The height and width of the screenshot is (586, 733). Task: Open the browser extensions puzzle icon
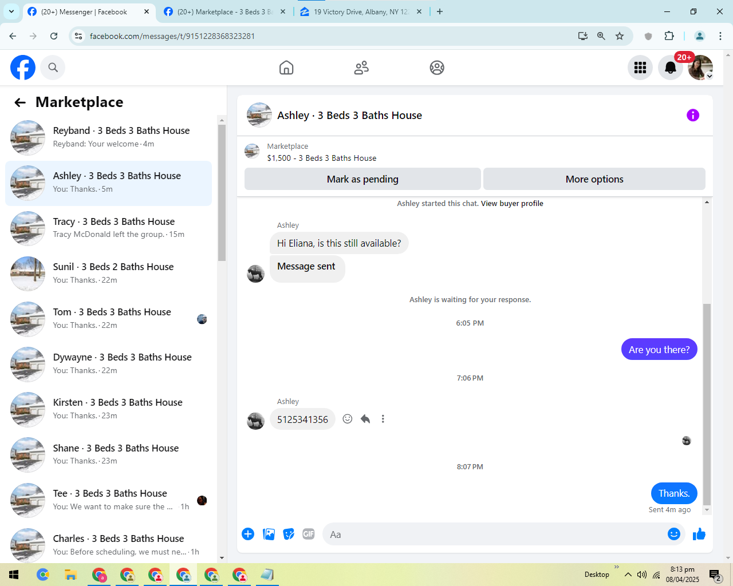click(669, 36)
